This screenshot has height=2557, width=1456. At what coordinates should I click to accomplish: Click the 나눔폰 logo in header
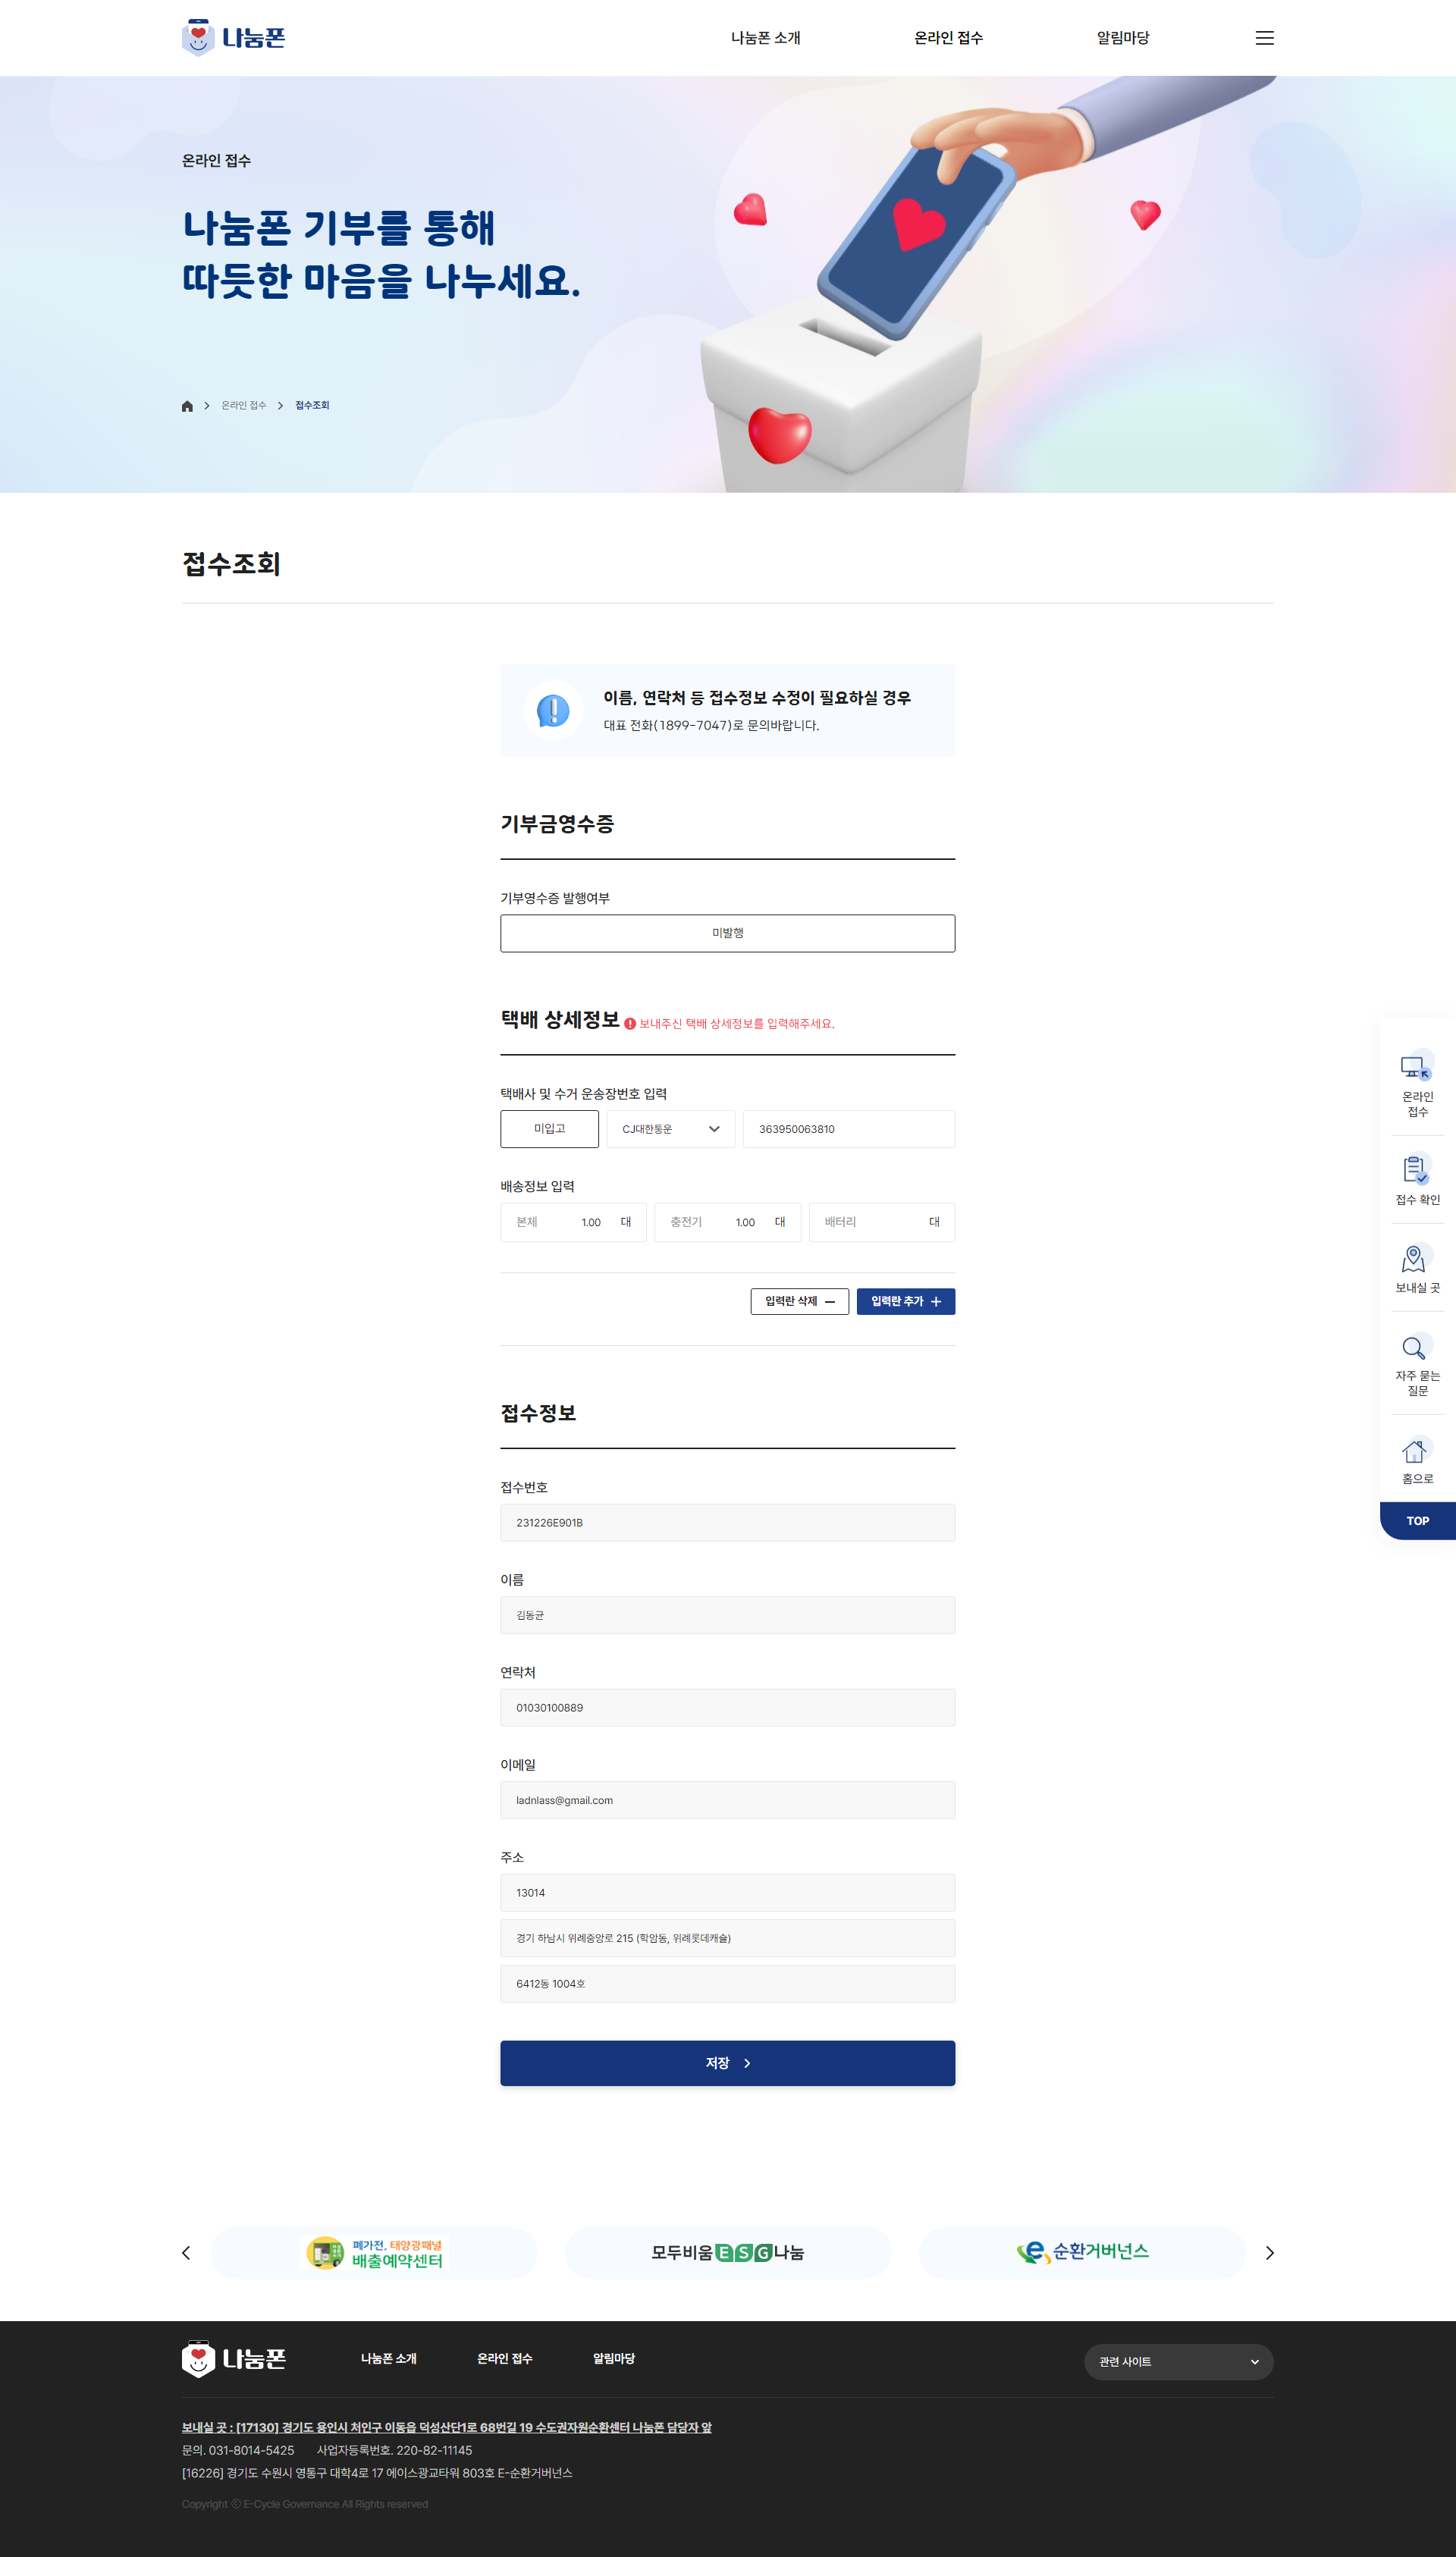click(234, 38)
